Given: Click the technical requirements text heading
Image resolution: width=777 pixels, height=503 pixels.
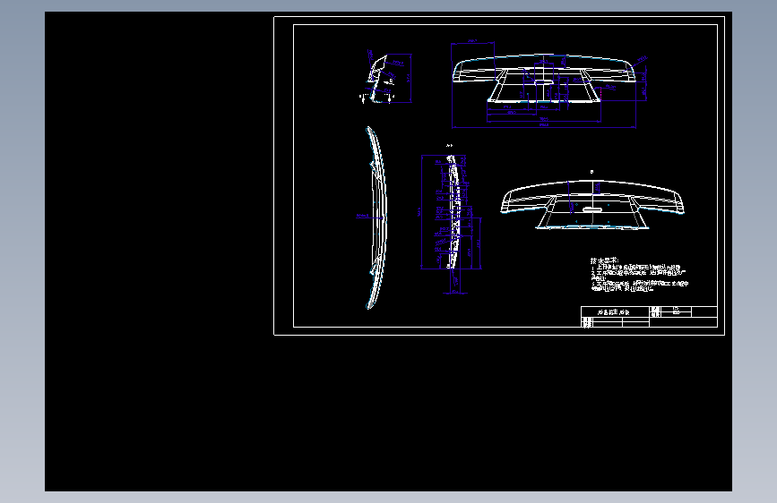Looking at the screenshot, I should 605,261.
